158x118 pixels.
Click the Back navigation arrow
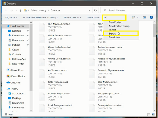[6, 10]
